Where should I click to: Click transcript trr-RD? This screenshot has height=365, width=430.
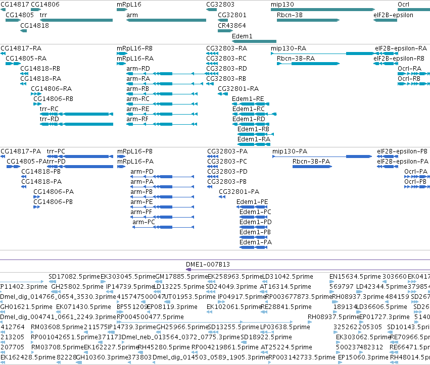point(76,124)
